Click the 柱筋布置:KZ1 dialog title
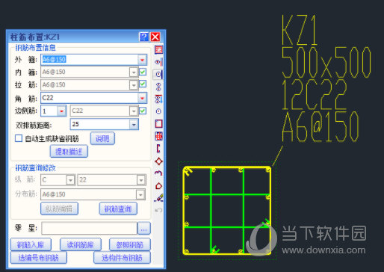 pos(34,37)
